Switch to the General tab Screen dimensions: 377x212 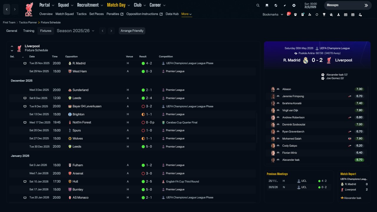[x=12, y=31]
